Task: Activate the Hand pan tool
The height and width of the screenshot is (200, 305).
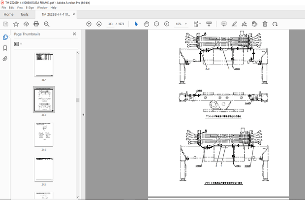Action: (x=146, y=24)
